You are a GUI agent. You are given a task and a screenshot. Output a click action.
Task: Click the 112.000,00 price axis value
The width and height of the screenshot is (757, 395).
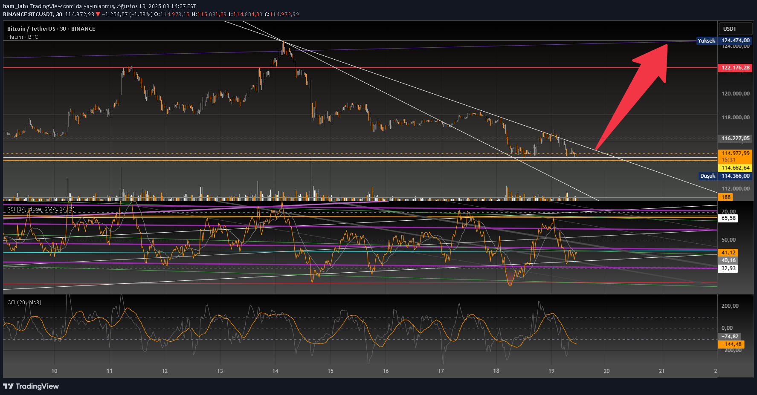coord(735,189)
